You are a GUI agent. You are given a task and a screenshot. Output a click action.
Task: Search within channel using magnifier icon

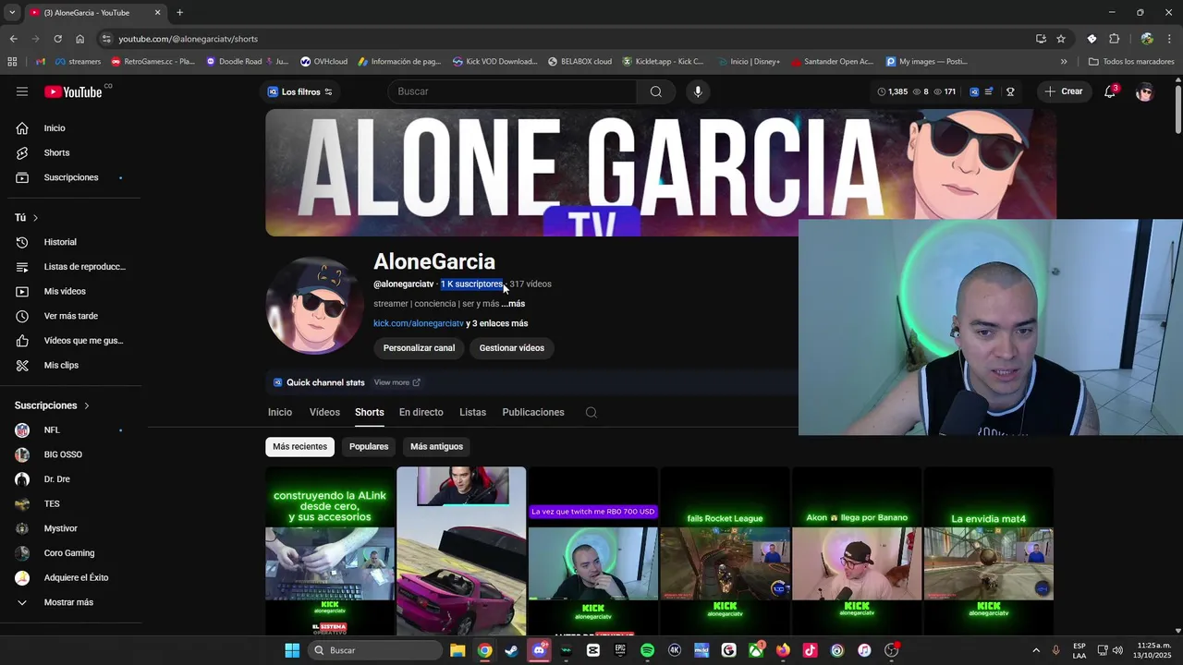point(591,412)
